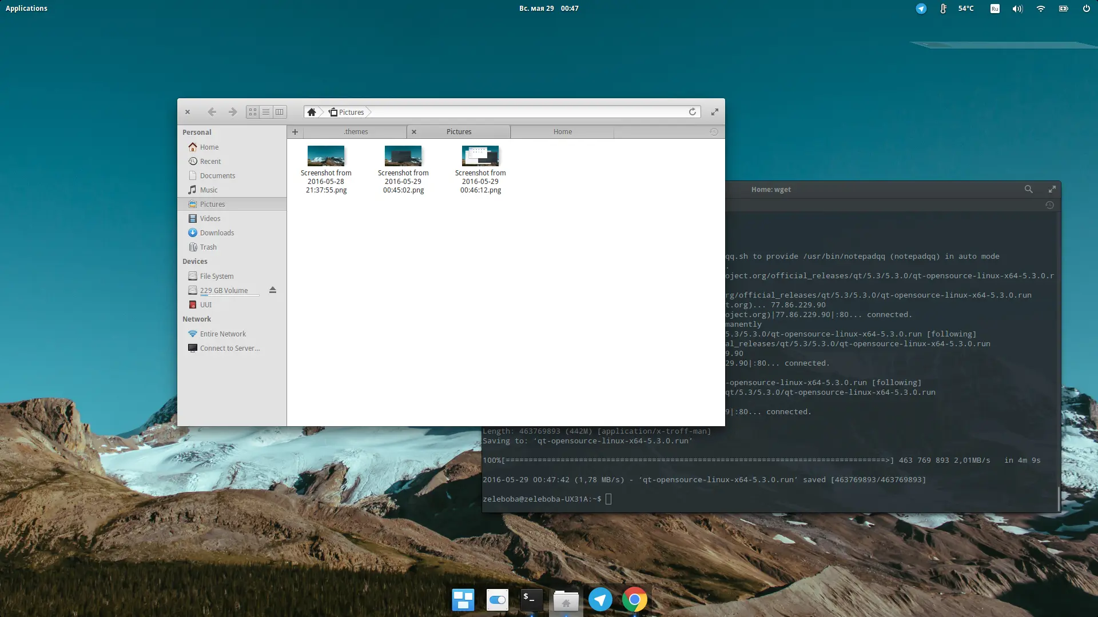Launch Telegram from the dock
This screenshot has height=617, width=1098.
pos(600,600)
